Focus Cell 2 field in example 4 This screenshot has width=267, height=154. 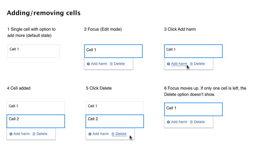point(36,121)
